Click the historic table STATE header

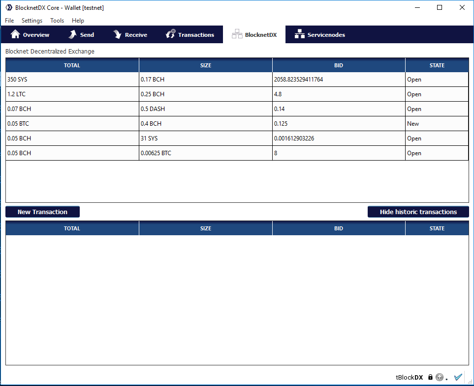(x=437, y=228)
